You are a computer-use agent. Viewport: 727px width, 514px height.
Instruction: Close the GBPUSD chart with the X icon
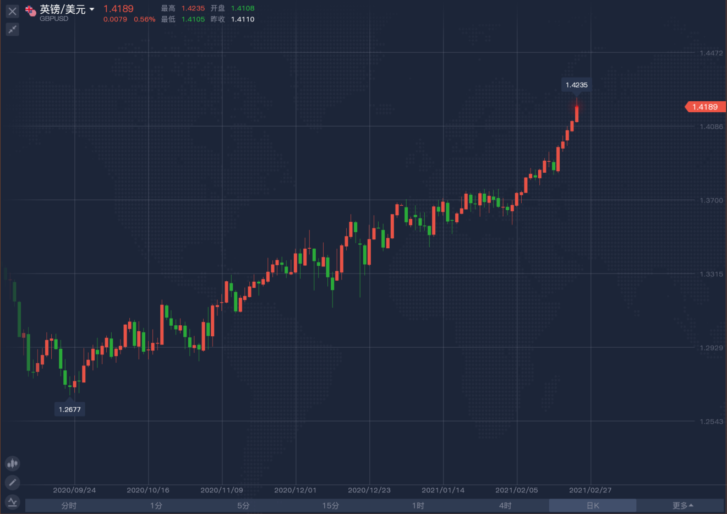12,11
